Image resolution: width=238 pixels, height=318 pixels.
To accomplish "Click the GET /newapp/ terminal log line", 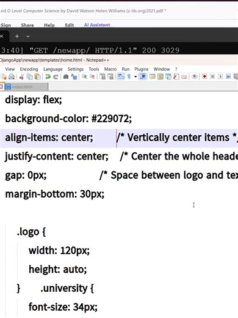I will (90, 50).
